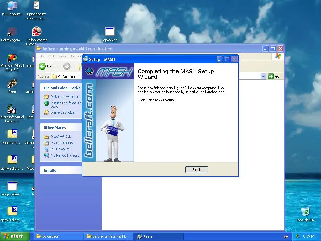Maximize the 'before running maxkill' Explorer window
321x241 pixels.
pos(273,49)
